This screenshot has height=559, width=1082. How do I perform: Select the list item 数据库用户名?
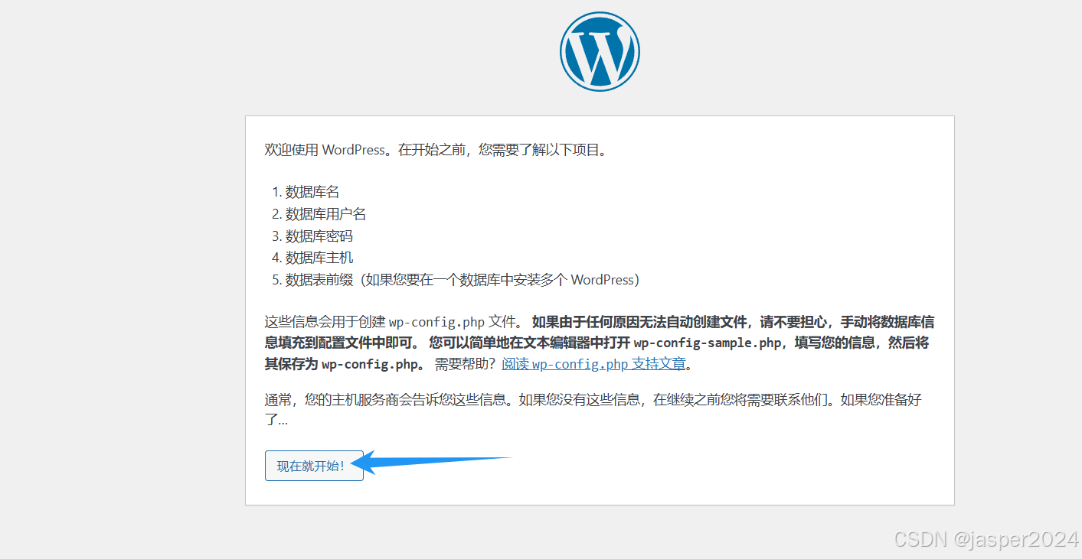pos(325,214)
